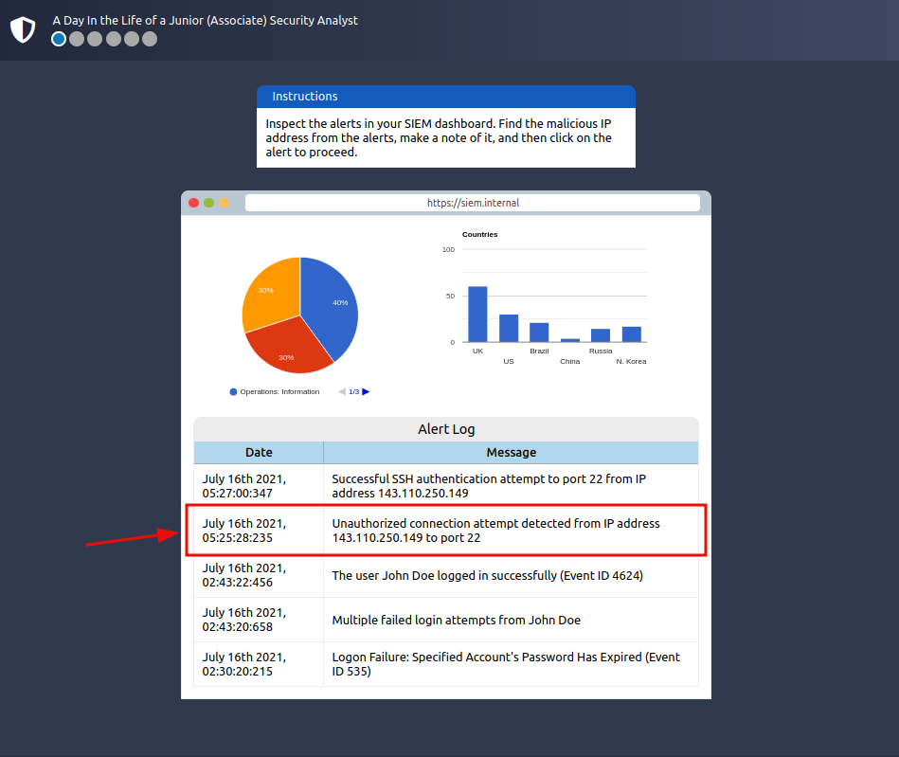Click the 1/3 chart page indicator
899x757 pixels.
tap(353, 391)
